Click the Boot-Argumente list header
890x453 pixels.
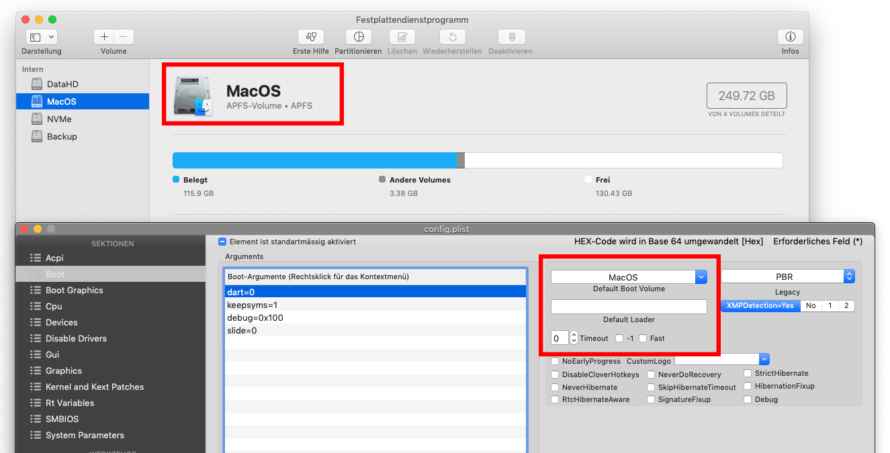click(375, 276)
